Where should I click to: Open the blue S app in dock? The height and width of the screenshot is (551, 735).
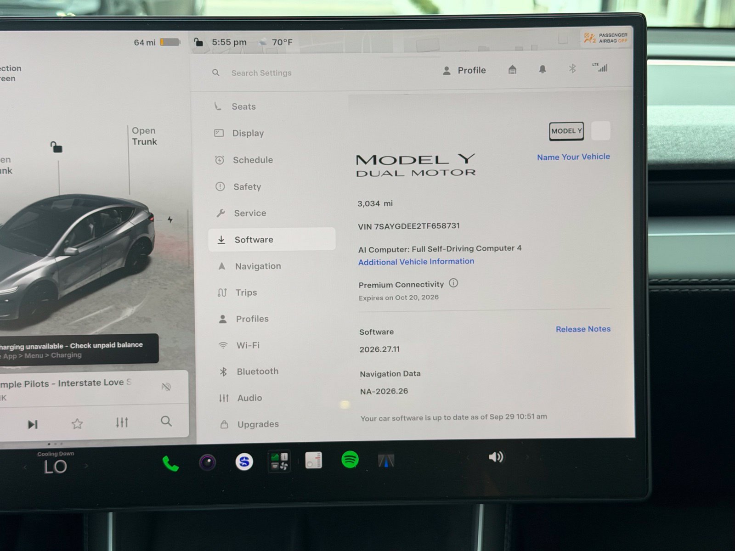pyautogui.click(x=244, y=461)
